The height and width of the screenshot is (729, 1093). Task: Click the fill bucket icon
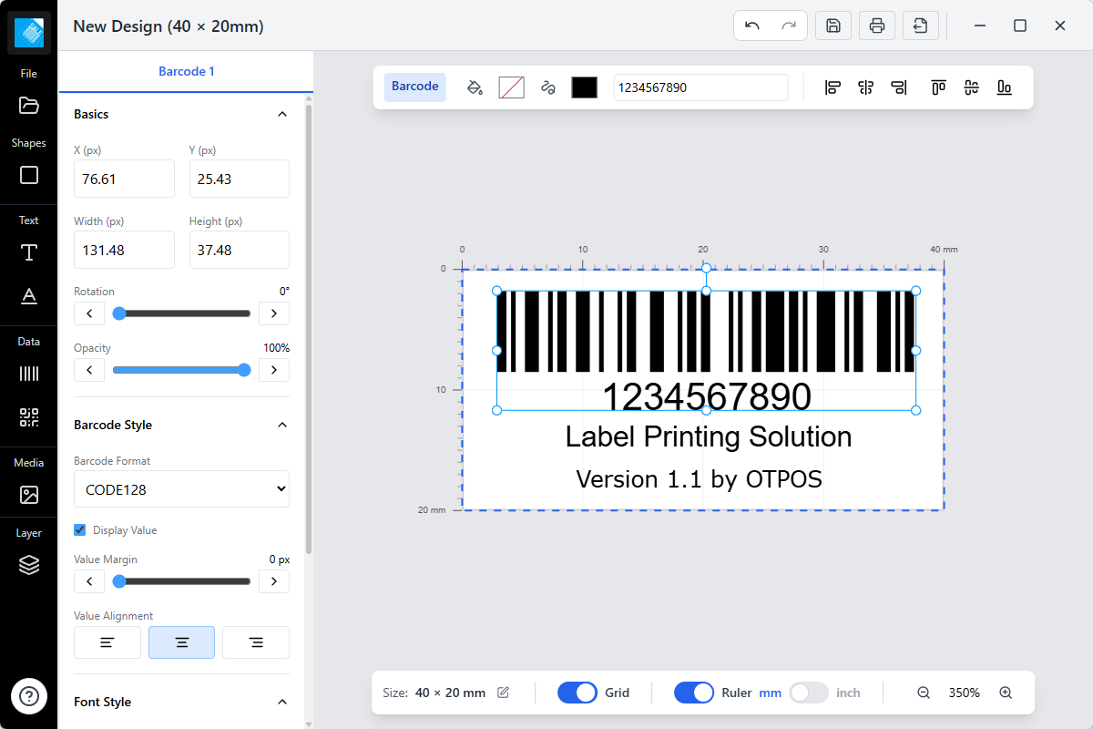click(475, 87)
